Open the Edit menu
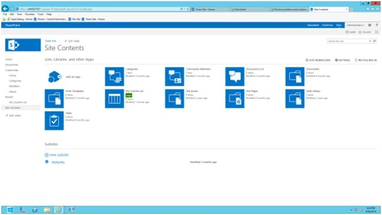 (x=12, y=14)
